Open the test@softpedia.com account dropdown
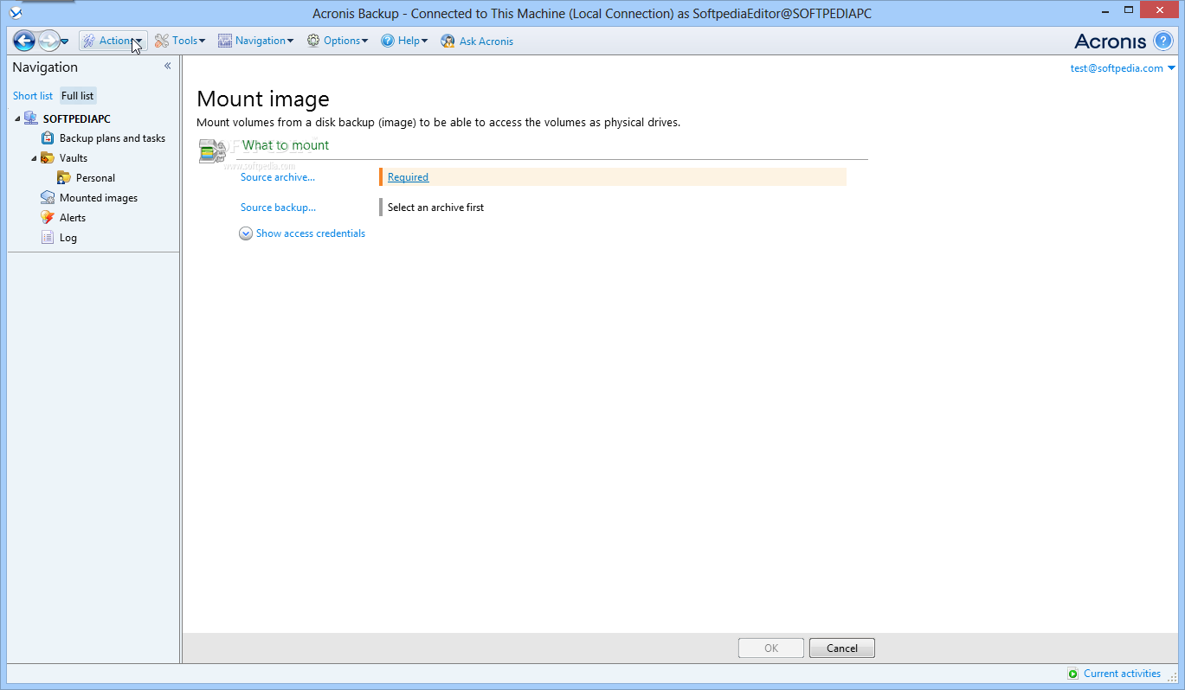The image size is (1185, 690). [x=1123, y=68]
